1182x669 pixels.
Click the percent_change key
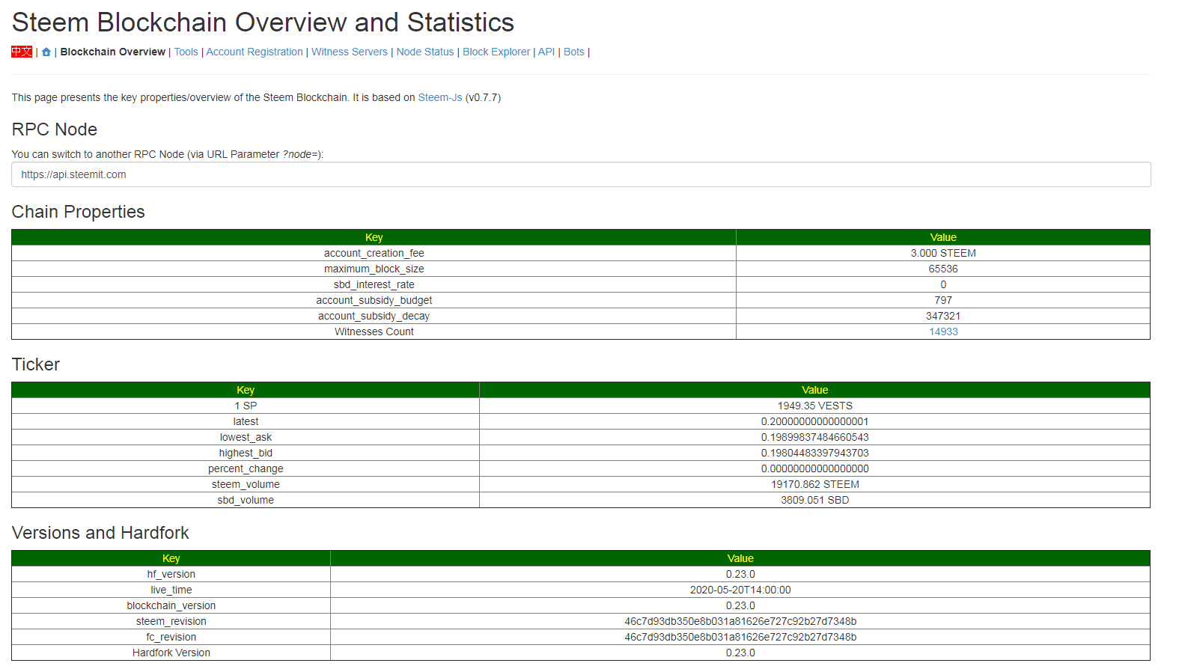coord(246,468)
